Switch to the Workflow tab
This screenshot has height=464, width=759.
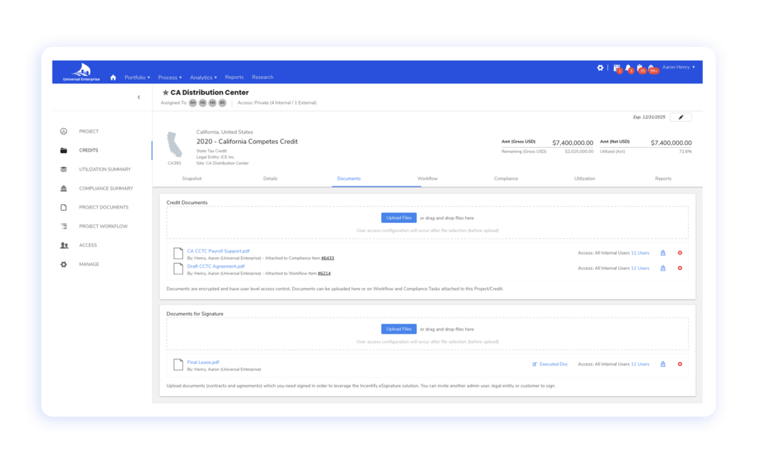coord(427,178)
